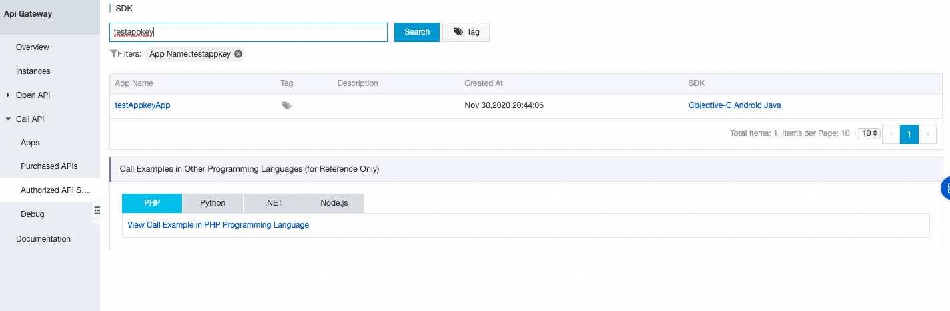The image size is (950, 311).
Task: Open the blue floating widget at right edge
Action: (945, 188)
